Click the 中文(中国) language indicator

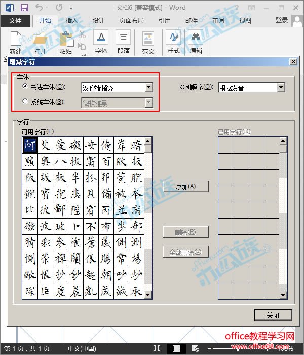click(x=82, y=349)
